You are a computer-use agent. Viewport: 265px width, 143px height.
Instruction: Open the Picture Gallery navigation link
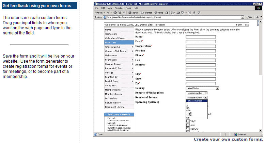click(113, 102)
